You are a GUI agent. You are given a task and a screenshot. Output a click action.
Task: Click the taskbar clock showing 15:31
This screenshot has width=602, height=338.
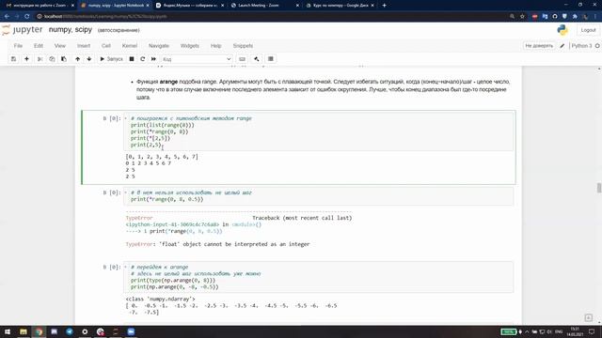575,331
